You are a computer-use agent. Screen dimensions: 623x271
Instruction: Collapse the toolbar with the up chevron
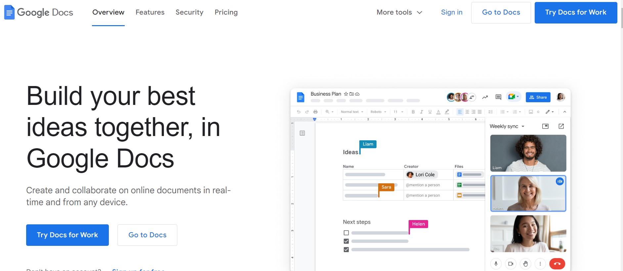(565, 112)
